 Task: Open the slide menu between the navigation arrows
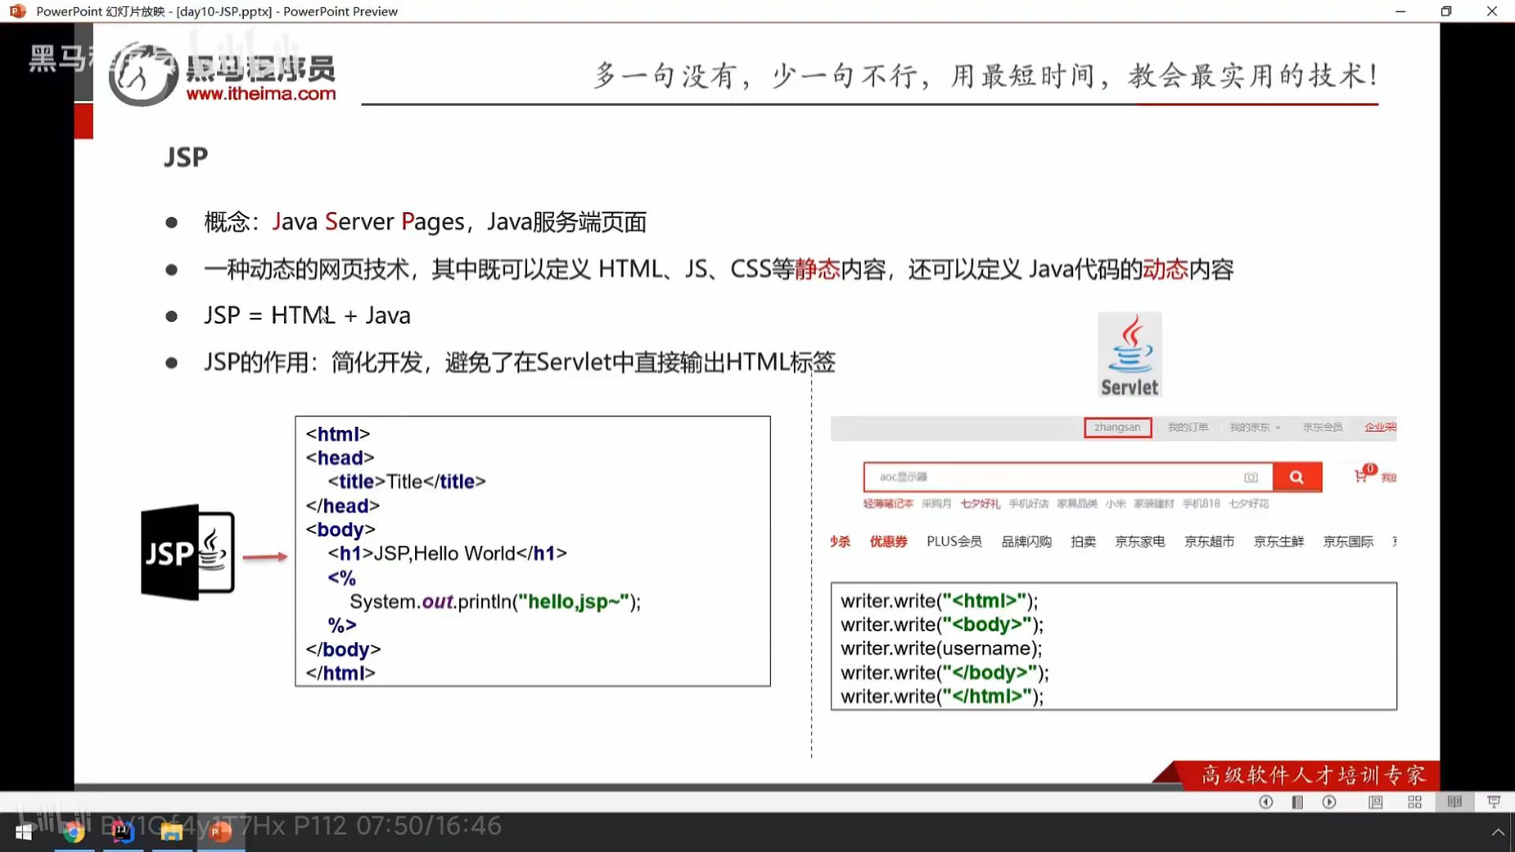point(1297,802)
